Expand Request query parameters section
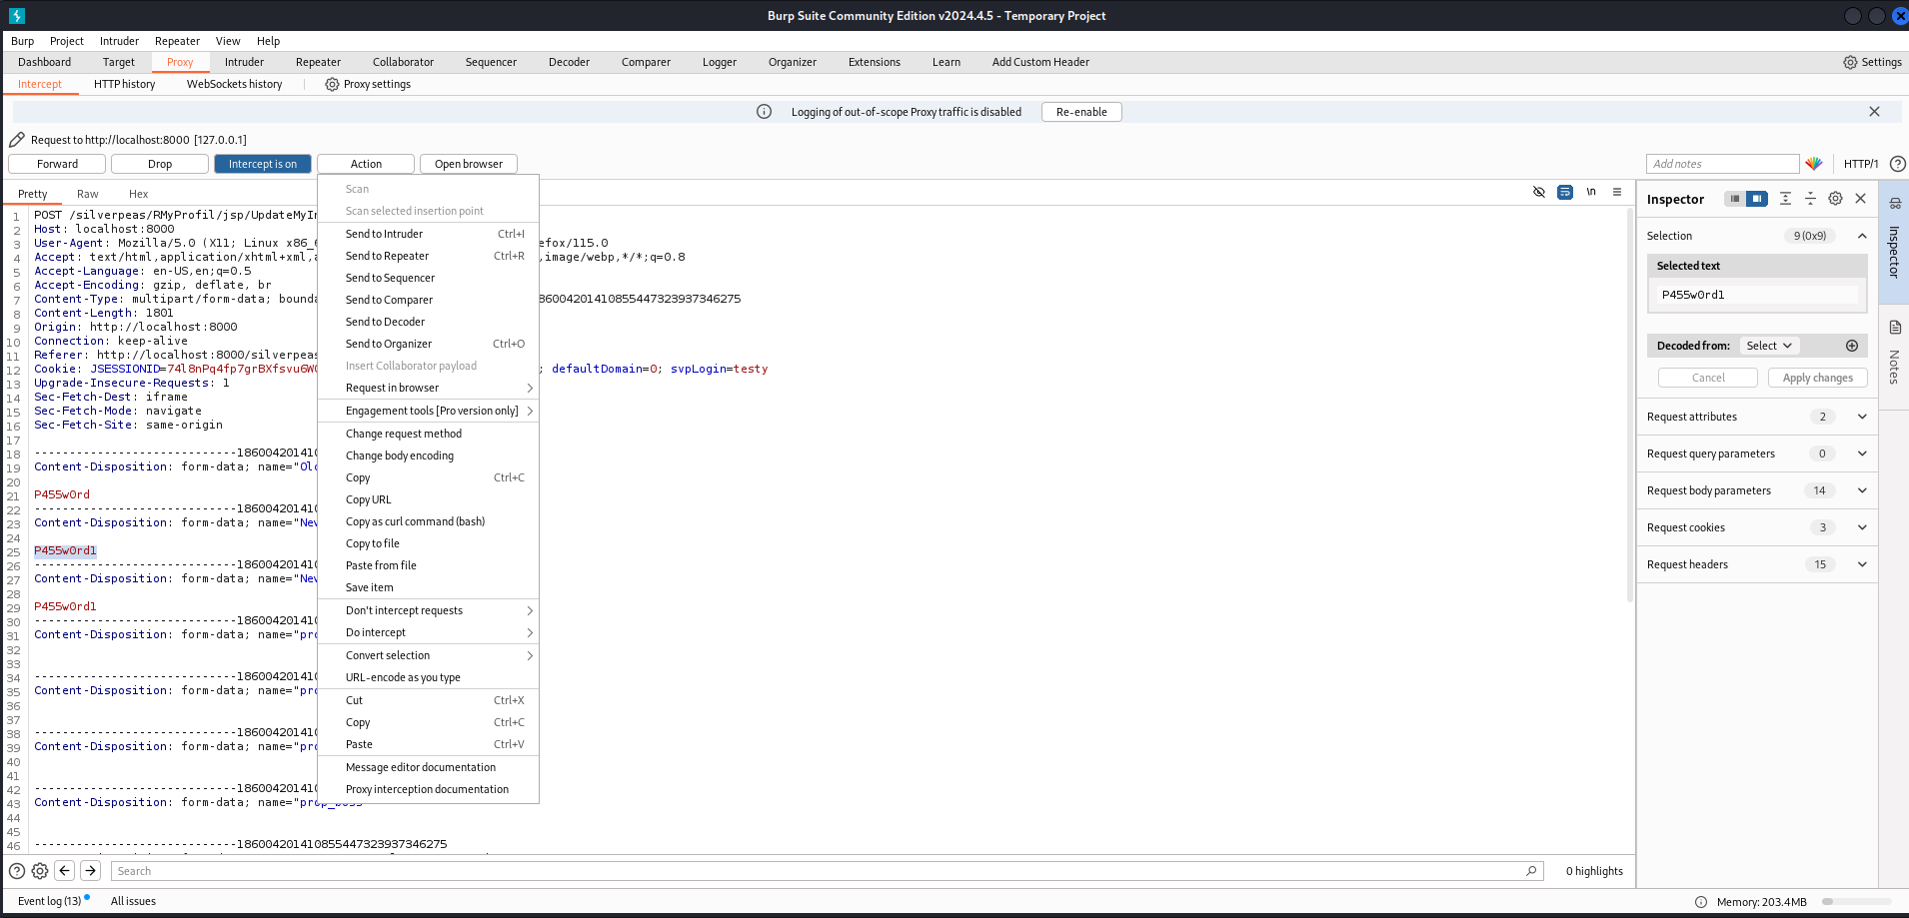 pyautogui.click(x=1862, y=454)
